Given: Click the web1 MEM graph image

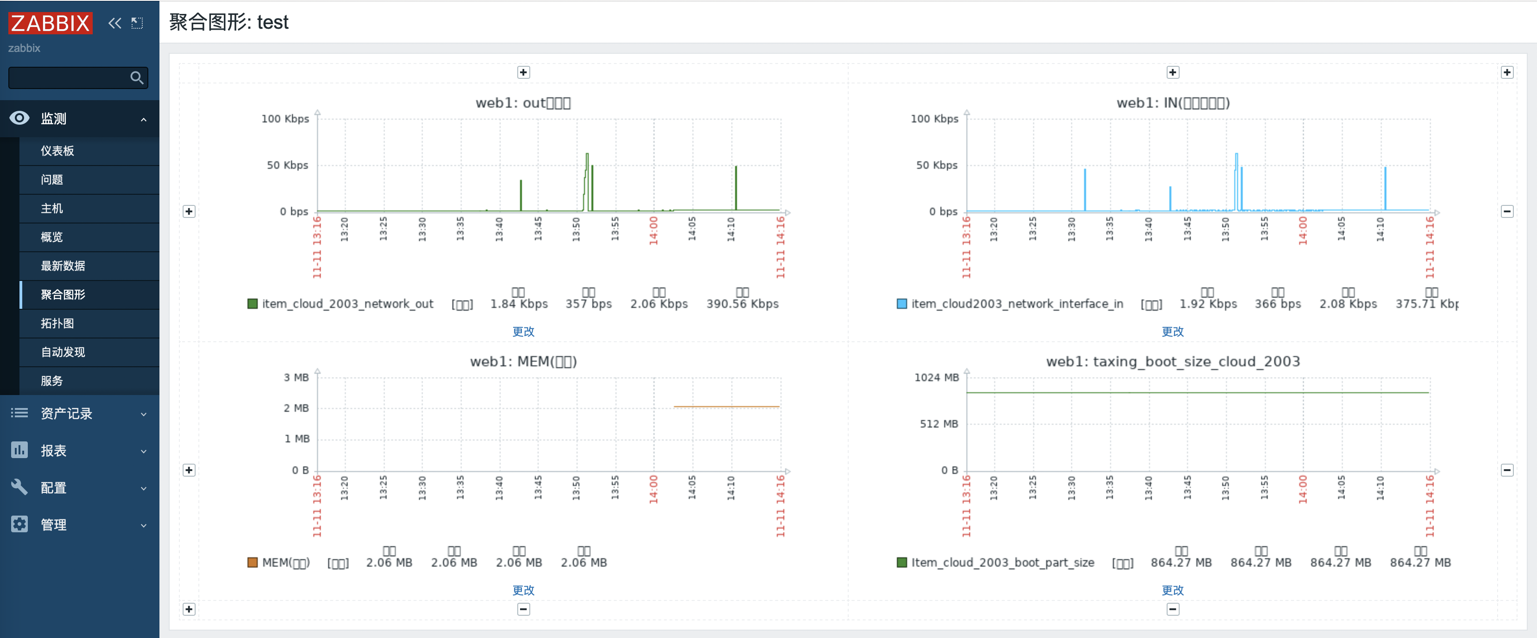Looking at the screenshot, I should 523,462.
